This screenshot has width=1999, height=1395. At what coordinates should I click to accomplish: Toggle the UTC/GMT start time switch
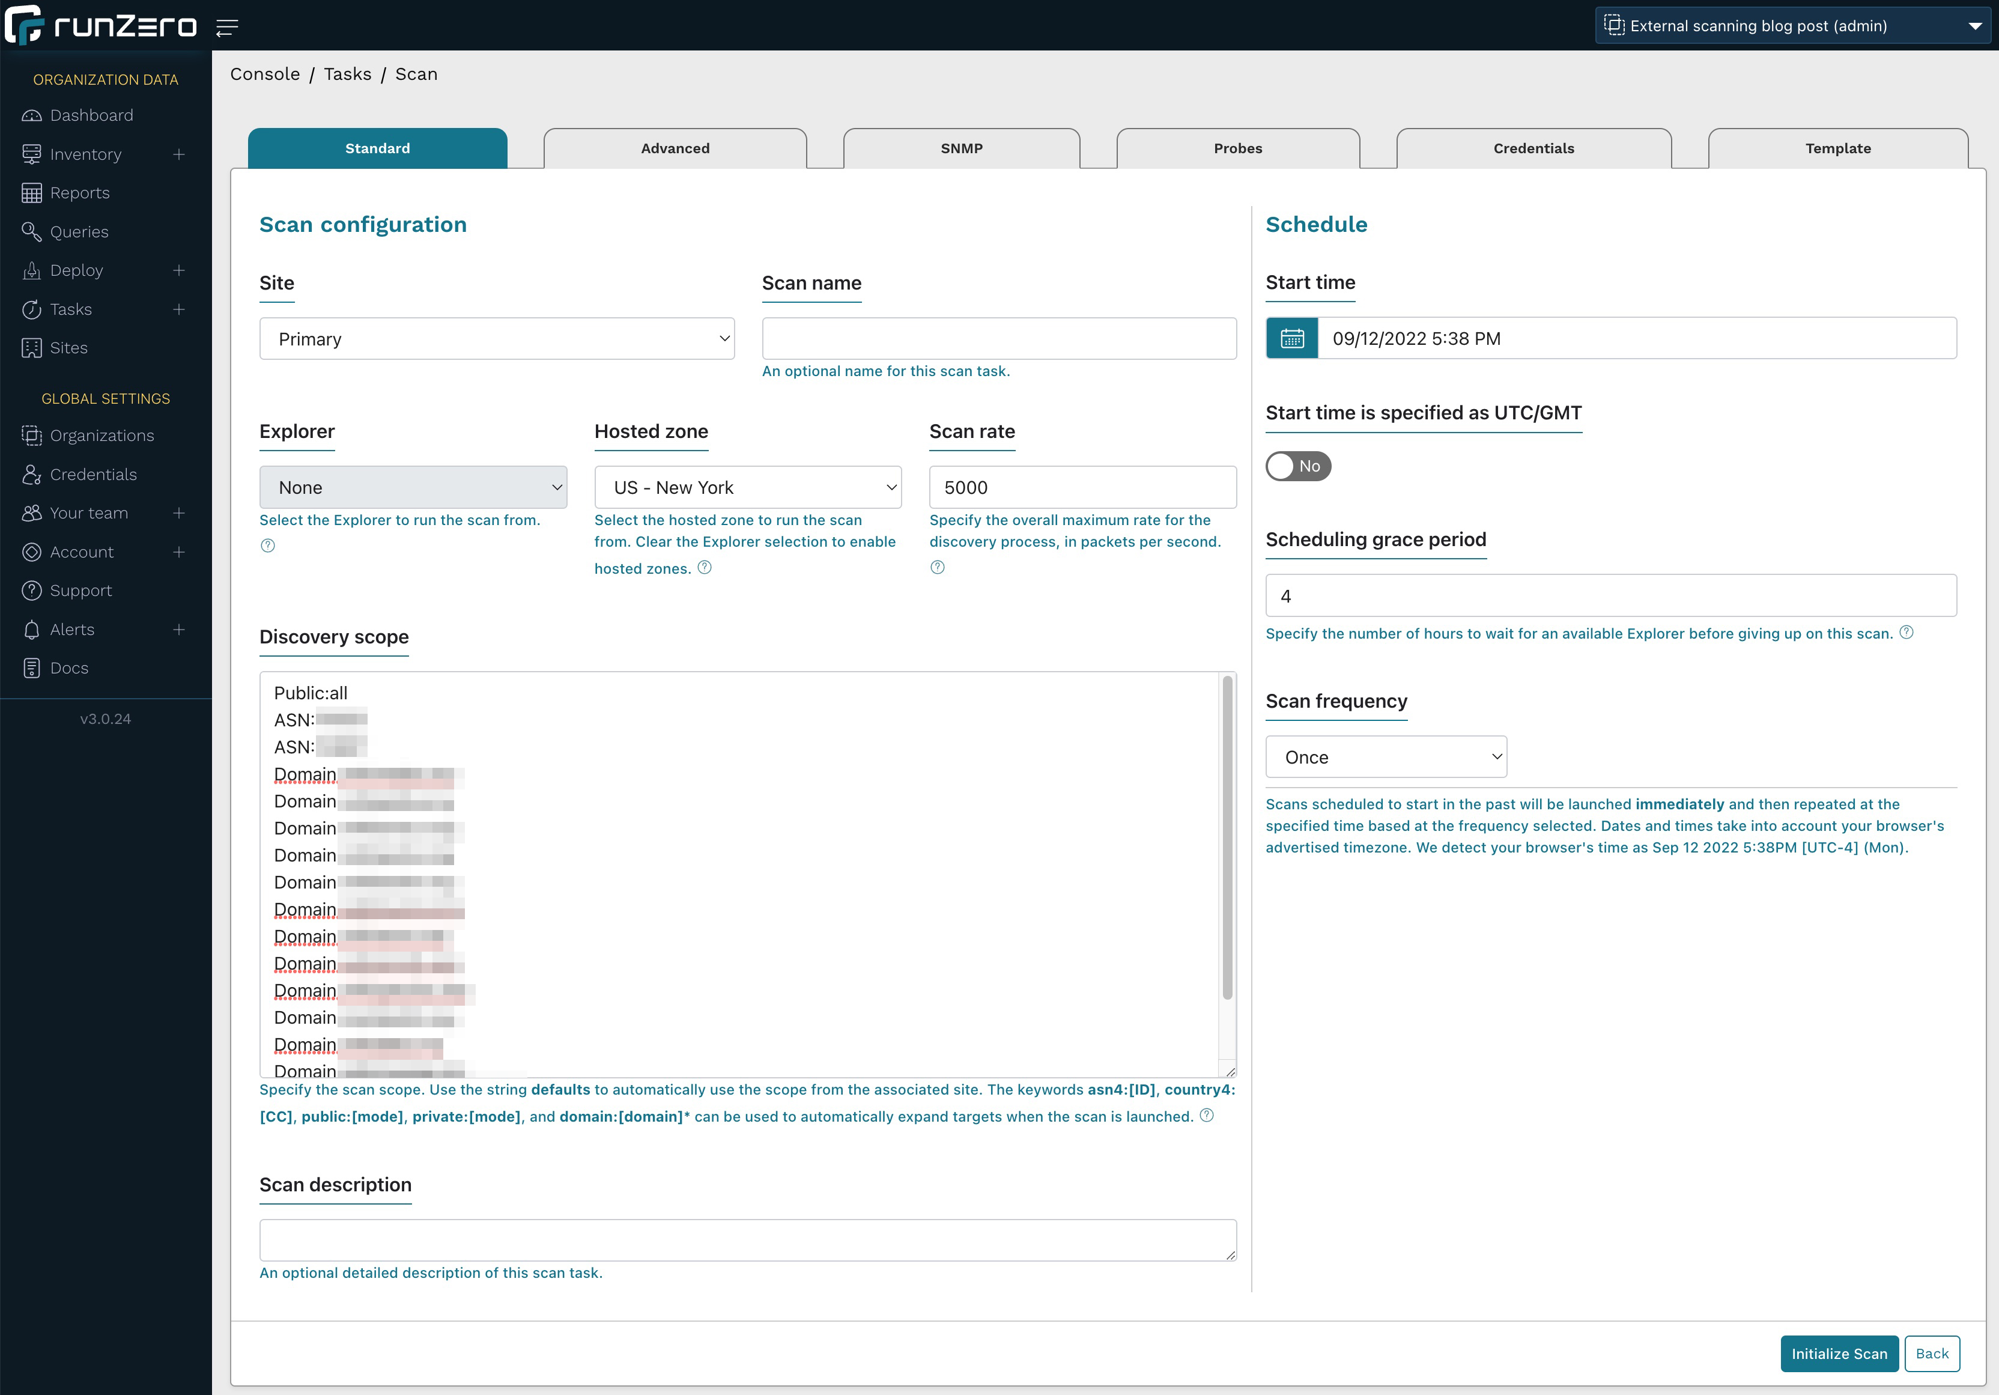1299,465
